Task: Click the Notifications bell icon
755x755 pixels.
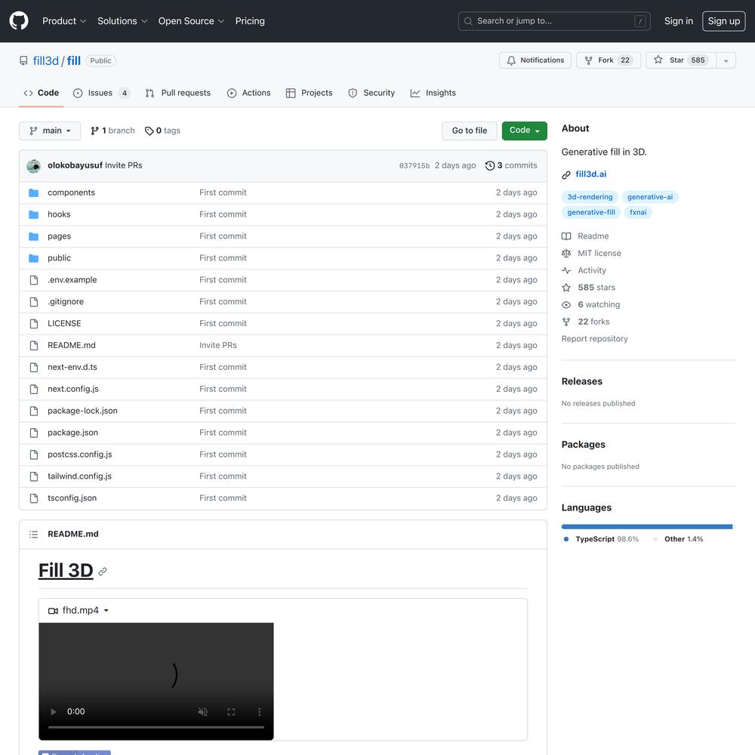Action: click(x=511, y=60)
